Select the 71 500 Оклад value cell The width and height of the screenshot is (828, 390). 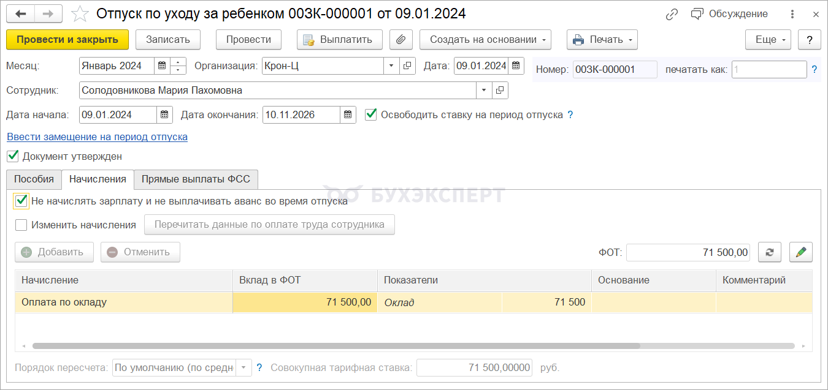coord(546,302)
